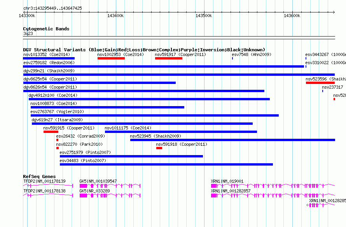Select the GK5|NR_033289 transcript model
The height and width of the screenshot is (227, 346).
tap(110, 196)
